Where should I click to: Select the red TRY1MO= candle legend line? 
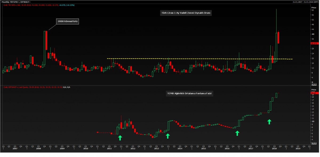point(32,5)
